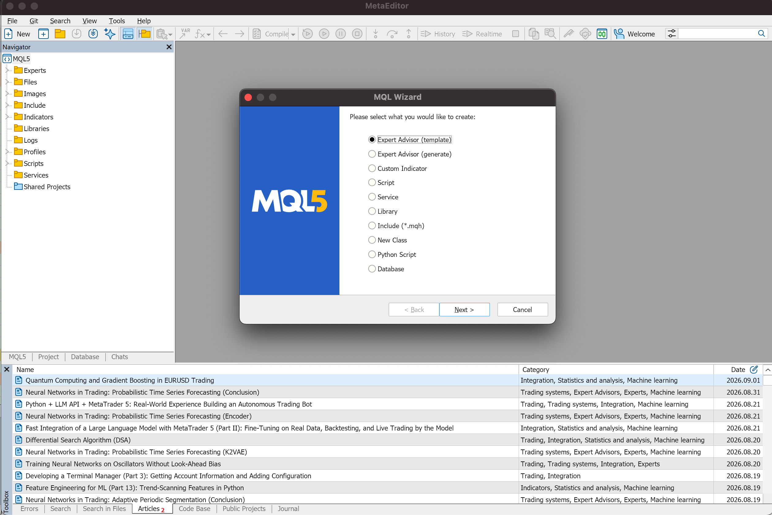Open the green trading terminal icon

(602, 34)
